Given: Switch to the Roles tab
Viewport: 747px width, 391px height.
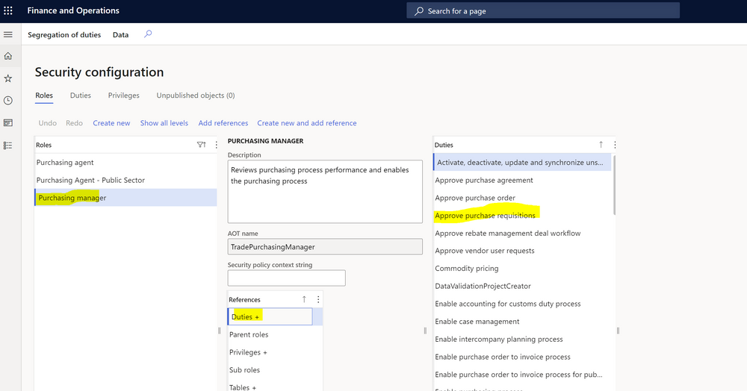Looking at the screenshot, I should (x=44, y=96).
